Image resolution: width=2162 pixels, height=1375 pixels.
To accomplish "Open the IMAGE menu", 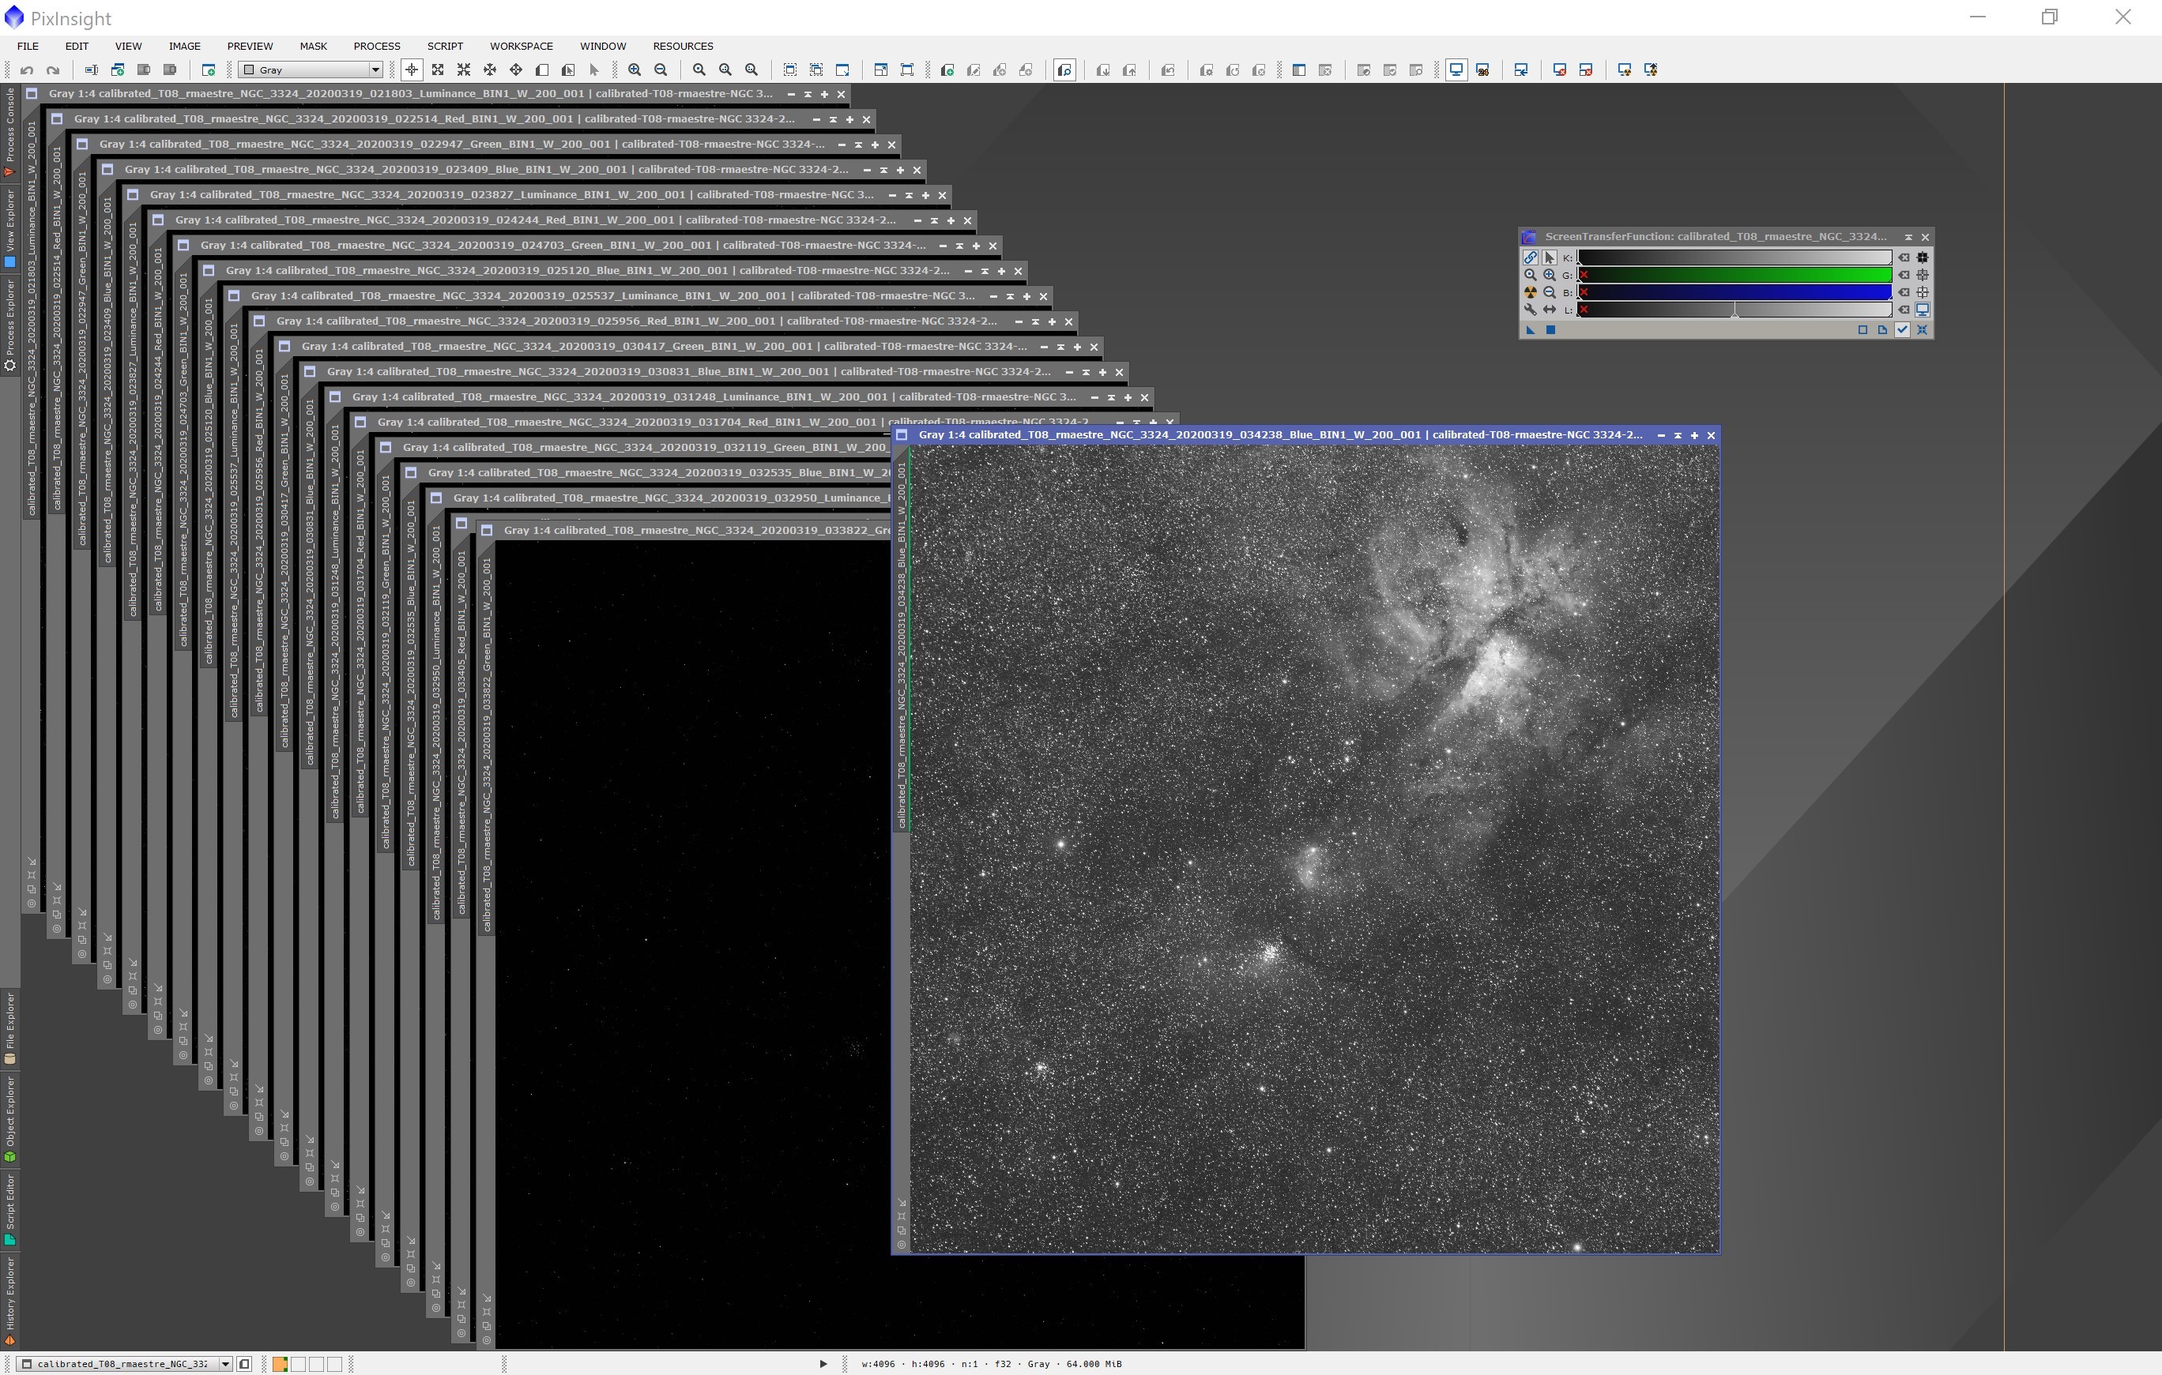I will click(184, 46).
